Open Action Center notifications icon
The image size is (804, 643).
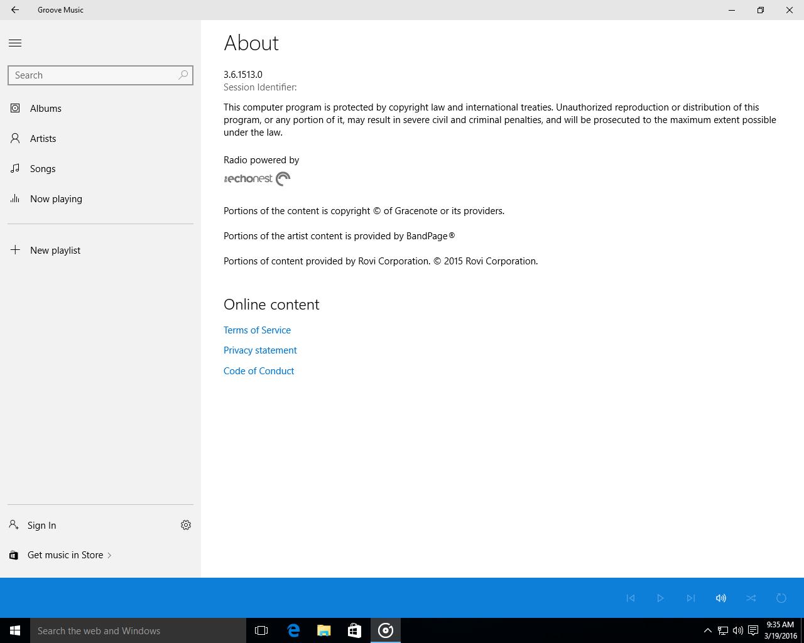[753, 630]
